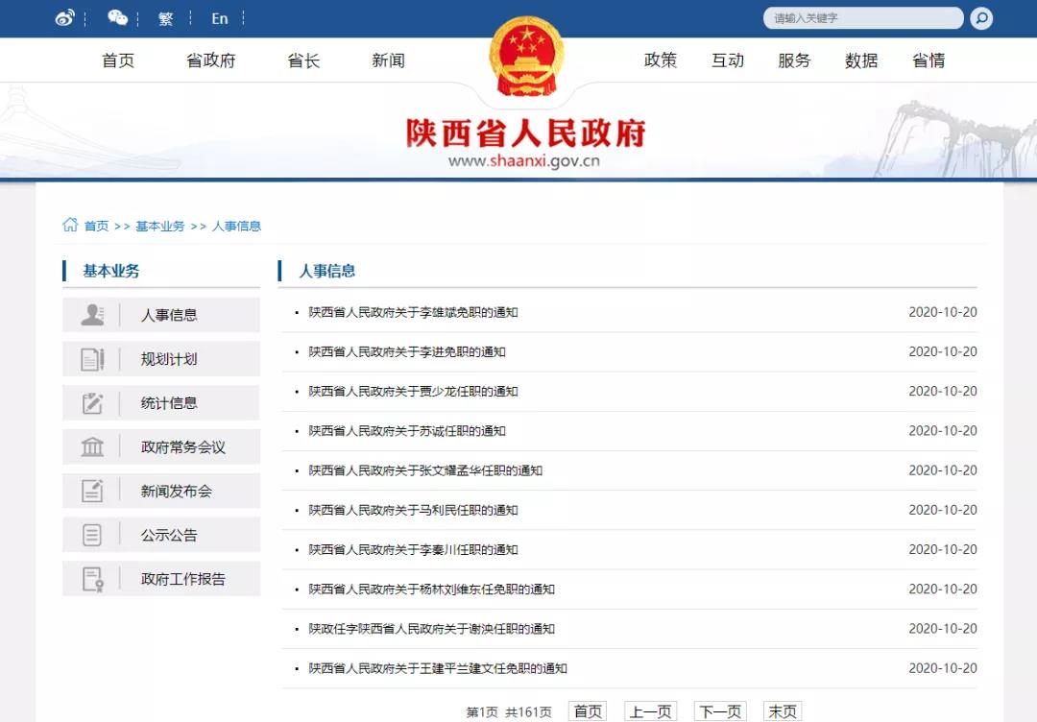
Task: Click list icon beside 公示公告
Action: tap(92, 535)
